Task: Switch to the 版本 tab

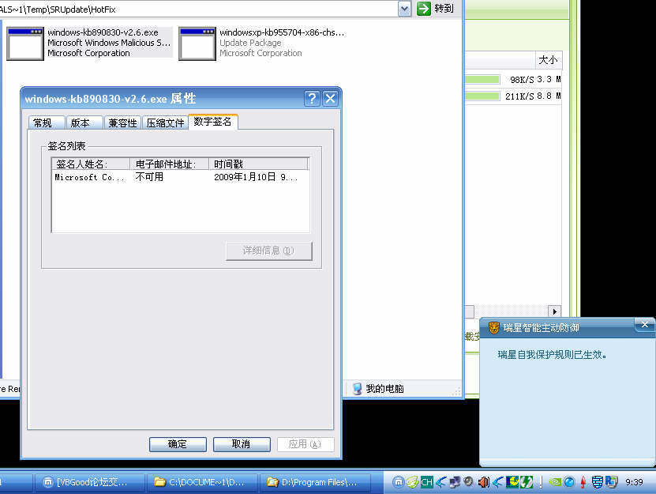Action: pyautogui.click(x=84, y=123)
